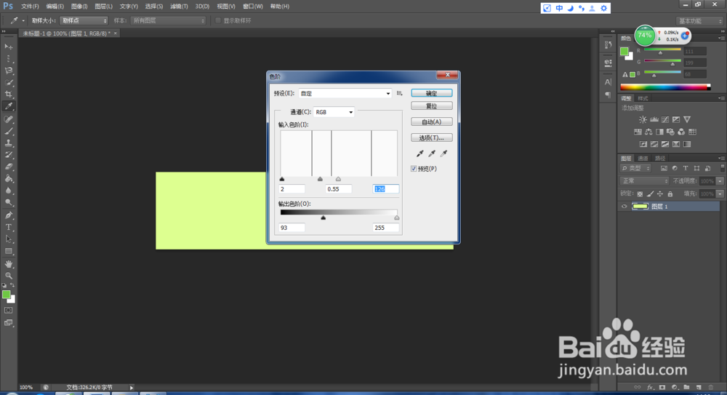The height and width of the screenshot is (395, 727).
Task: Open the sample size dropdown
Action: [x=84, y=20]
